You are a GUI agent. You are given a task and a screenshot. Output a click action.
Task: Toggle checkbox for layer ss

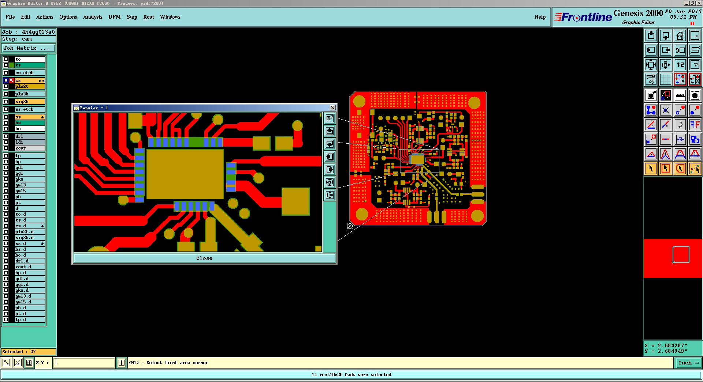coord(6,117)
